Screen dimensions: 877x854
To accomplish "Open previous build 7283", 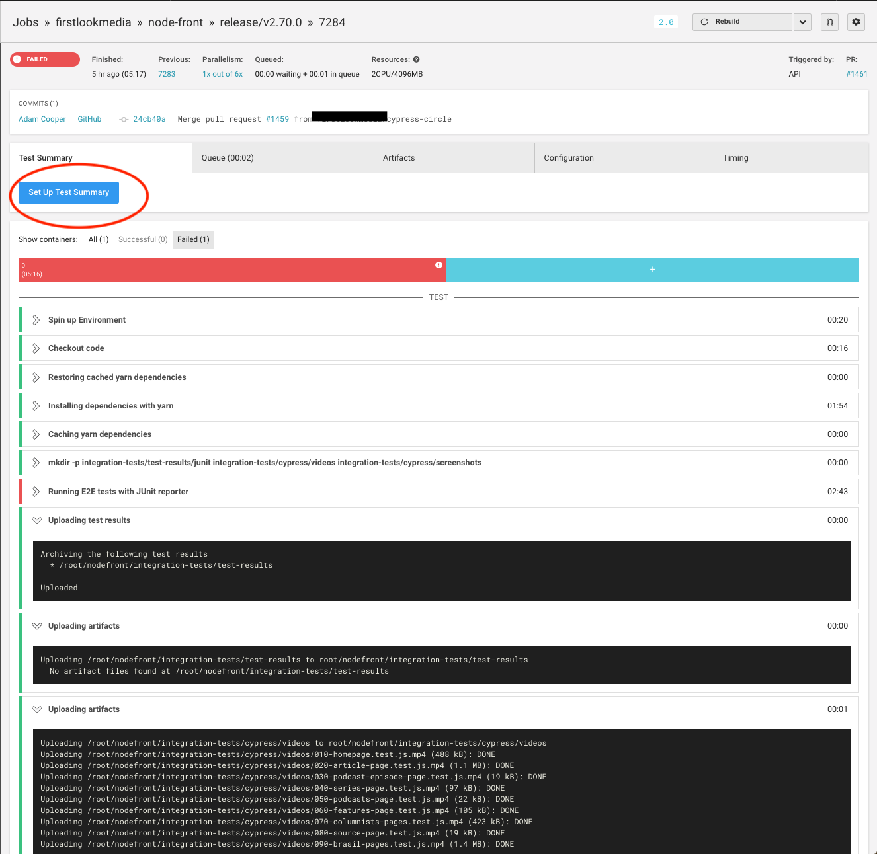I will [167, 74].
